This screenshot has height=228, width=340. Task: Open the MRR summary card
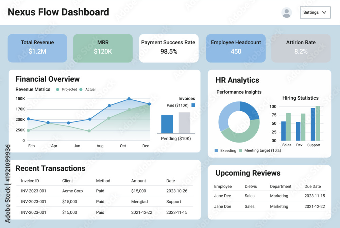pyautogui.click(x=103, y=48)
